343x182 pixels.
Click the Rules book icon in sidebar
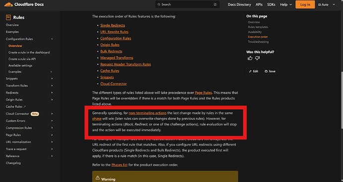pos(8,17)
